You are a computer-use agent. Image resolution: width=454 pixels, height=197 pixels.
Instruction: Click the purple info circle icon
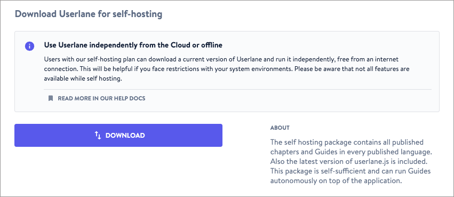29,46
